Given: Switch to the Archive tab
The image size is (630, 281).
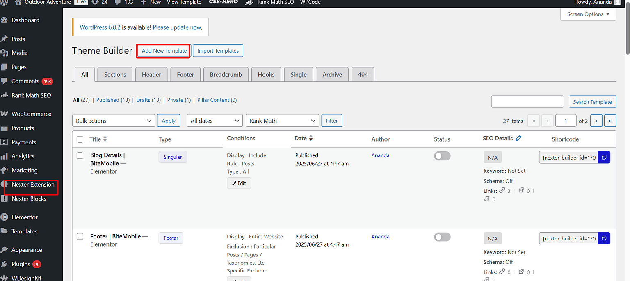Looking at the screenshot, I should (332, 74).
